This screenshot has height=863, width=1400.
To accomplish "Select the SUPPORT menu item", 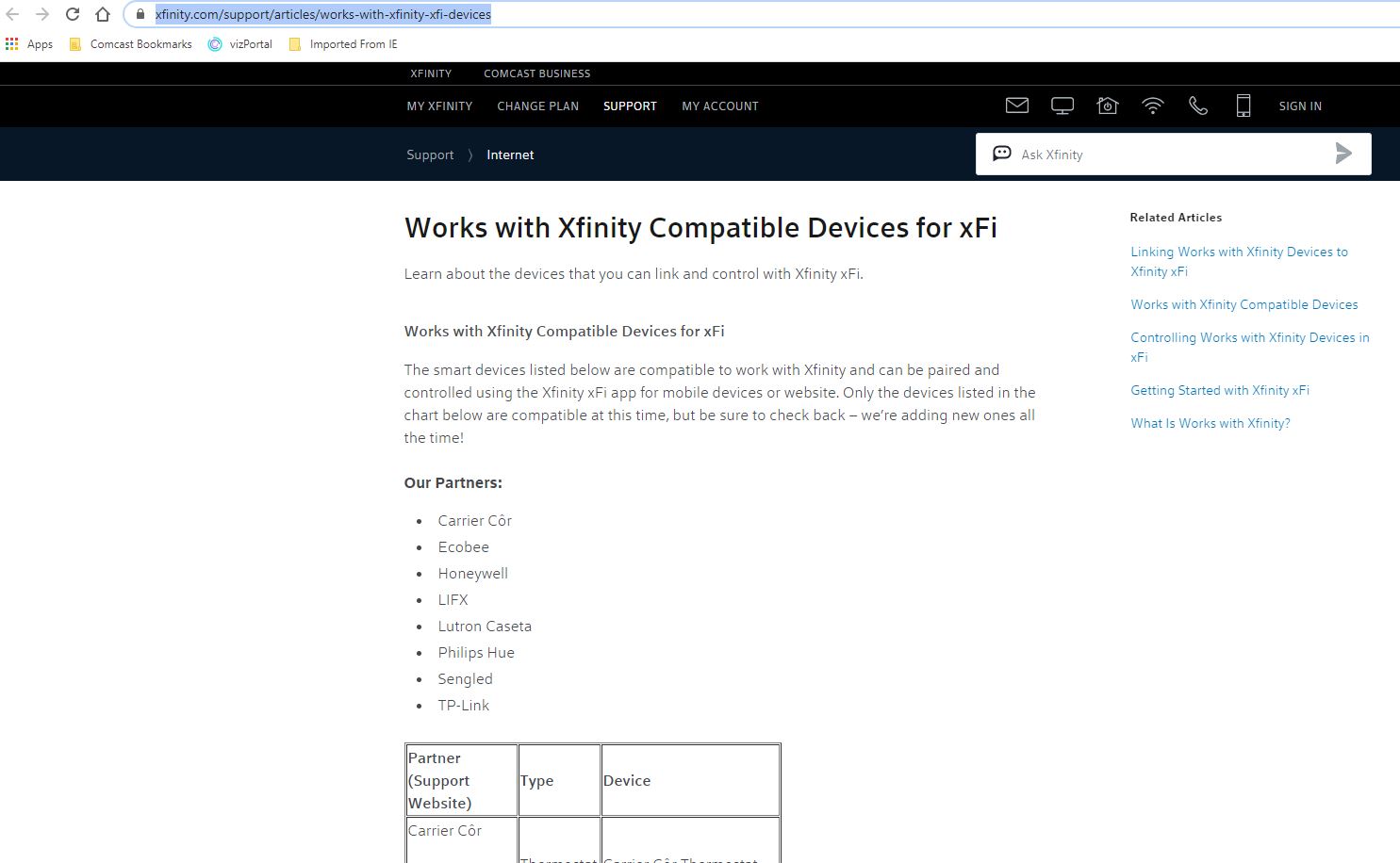I will click(630, 106).
